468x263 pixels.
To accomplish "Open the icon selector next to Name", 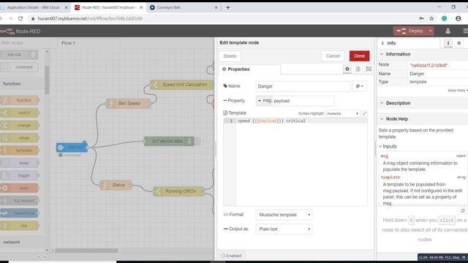I will 359,86.
